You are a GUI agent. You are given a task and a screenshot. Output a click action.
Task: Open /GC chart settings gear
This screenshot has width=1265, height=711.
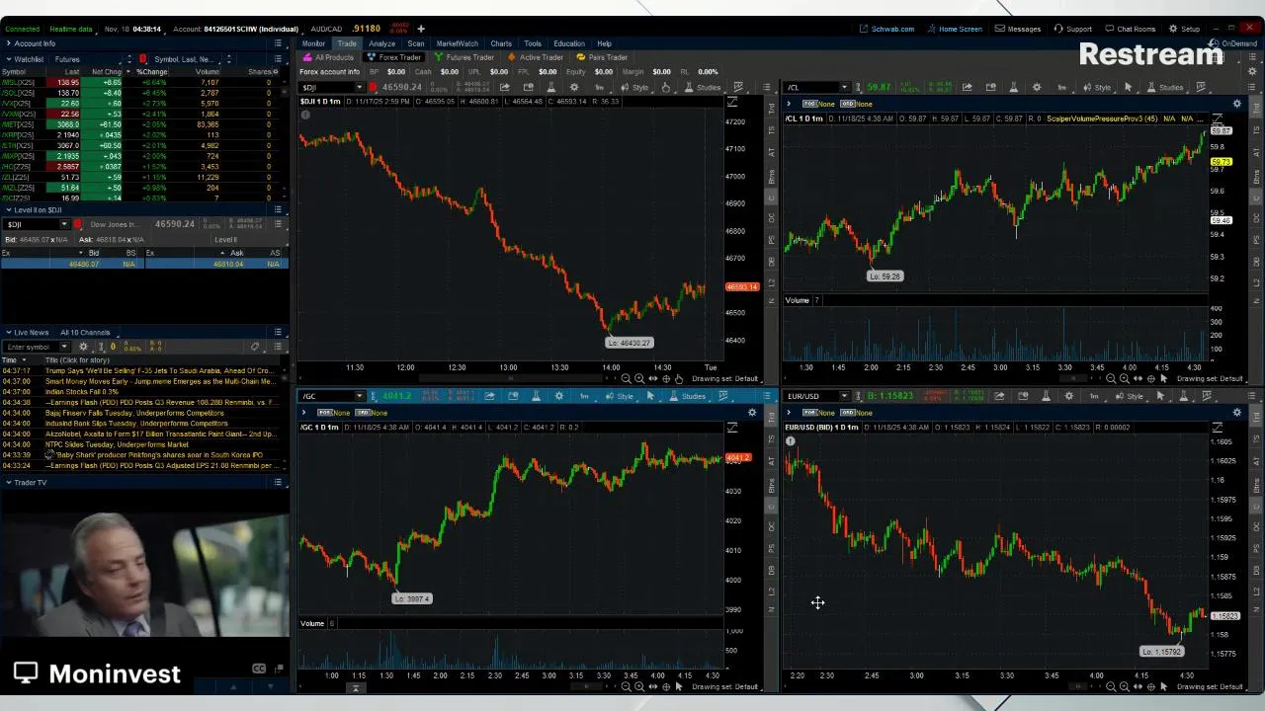coord(559,396)
